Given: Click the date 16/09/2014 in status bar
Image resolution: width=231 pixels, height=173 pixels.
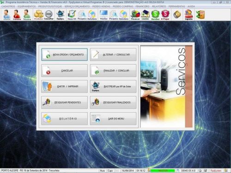Looking at the screenshot, I should pyautogui.click(x=128, y=171).
